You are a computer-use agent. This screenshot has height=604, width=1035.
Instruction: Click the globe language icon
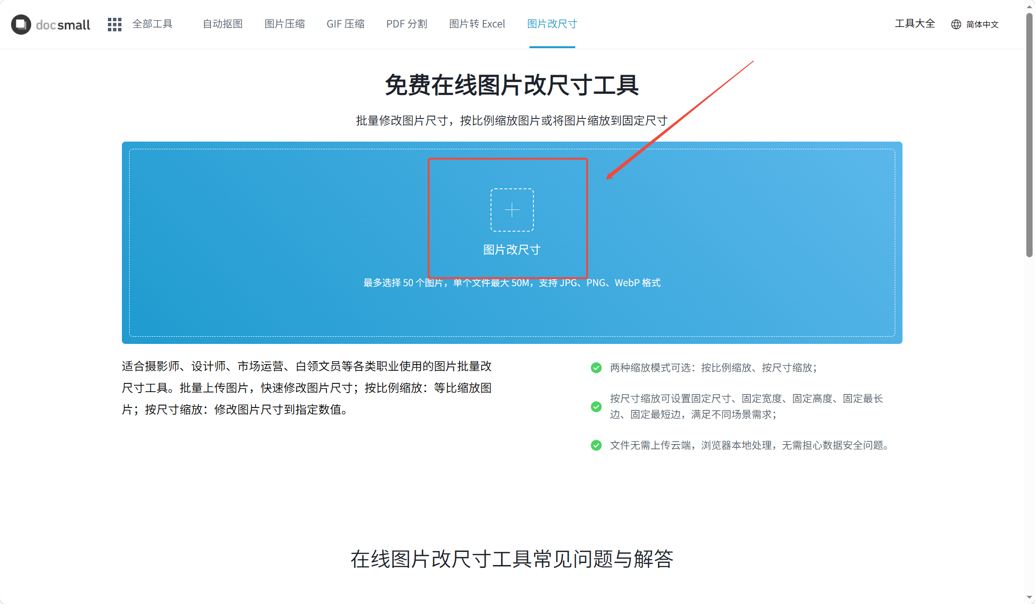(956, 25)
